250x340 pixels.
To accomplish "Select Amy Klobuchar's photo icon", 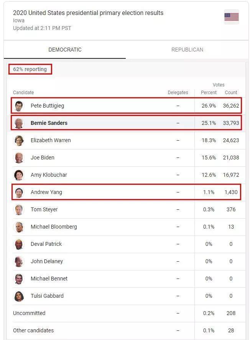I will 19,175.
